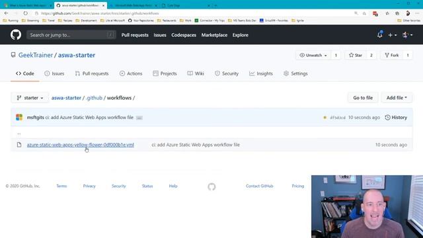Open msftgits commit author link

[x=35, y=118]
